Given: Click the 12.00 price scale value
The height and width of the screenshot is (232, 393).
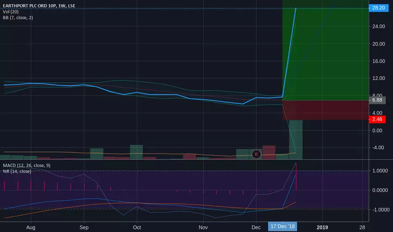Looking at the screenshot, I should point(379,78).
